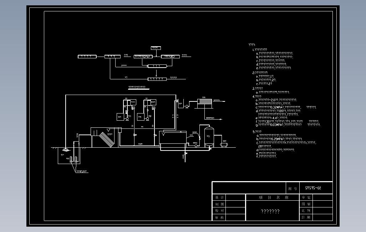Click the underlined diagram title below the flowchart

pyautogui.click(x=138, y=88)
